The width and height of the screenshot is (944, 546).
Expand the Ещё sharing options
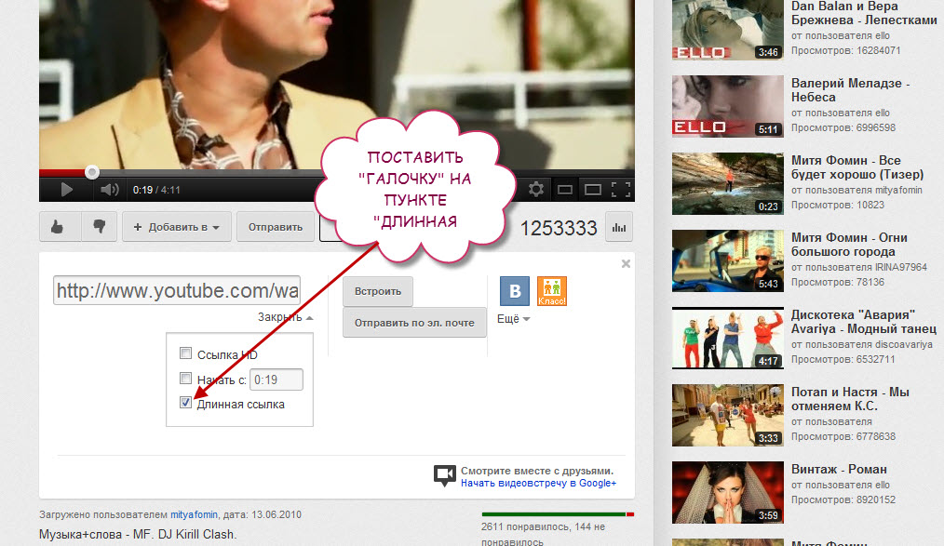514,319
